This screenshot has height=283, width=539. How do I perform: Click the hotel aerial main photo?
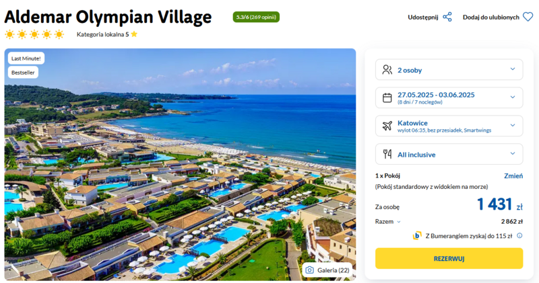(180, 164)
